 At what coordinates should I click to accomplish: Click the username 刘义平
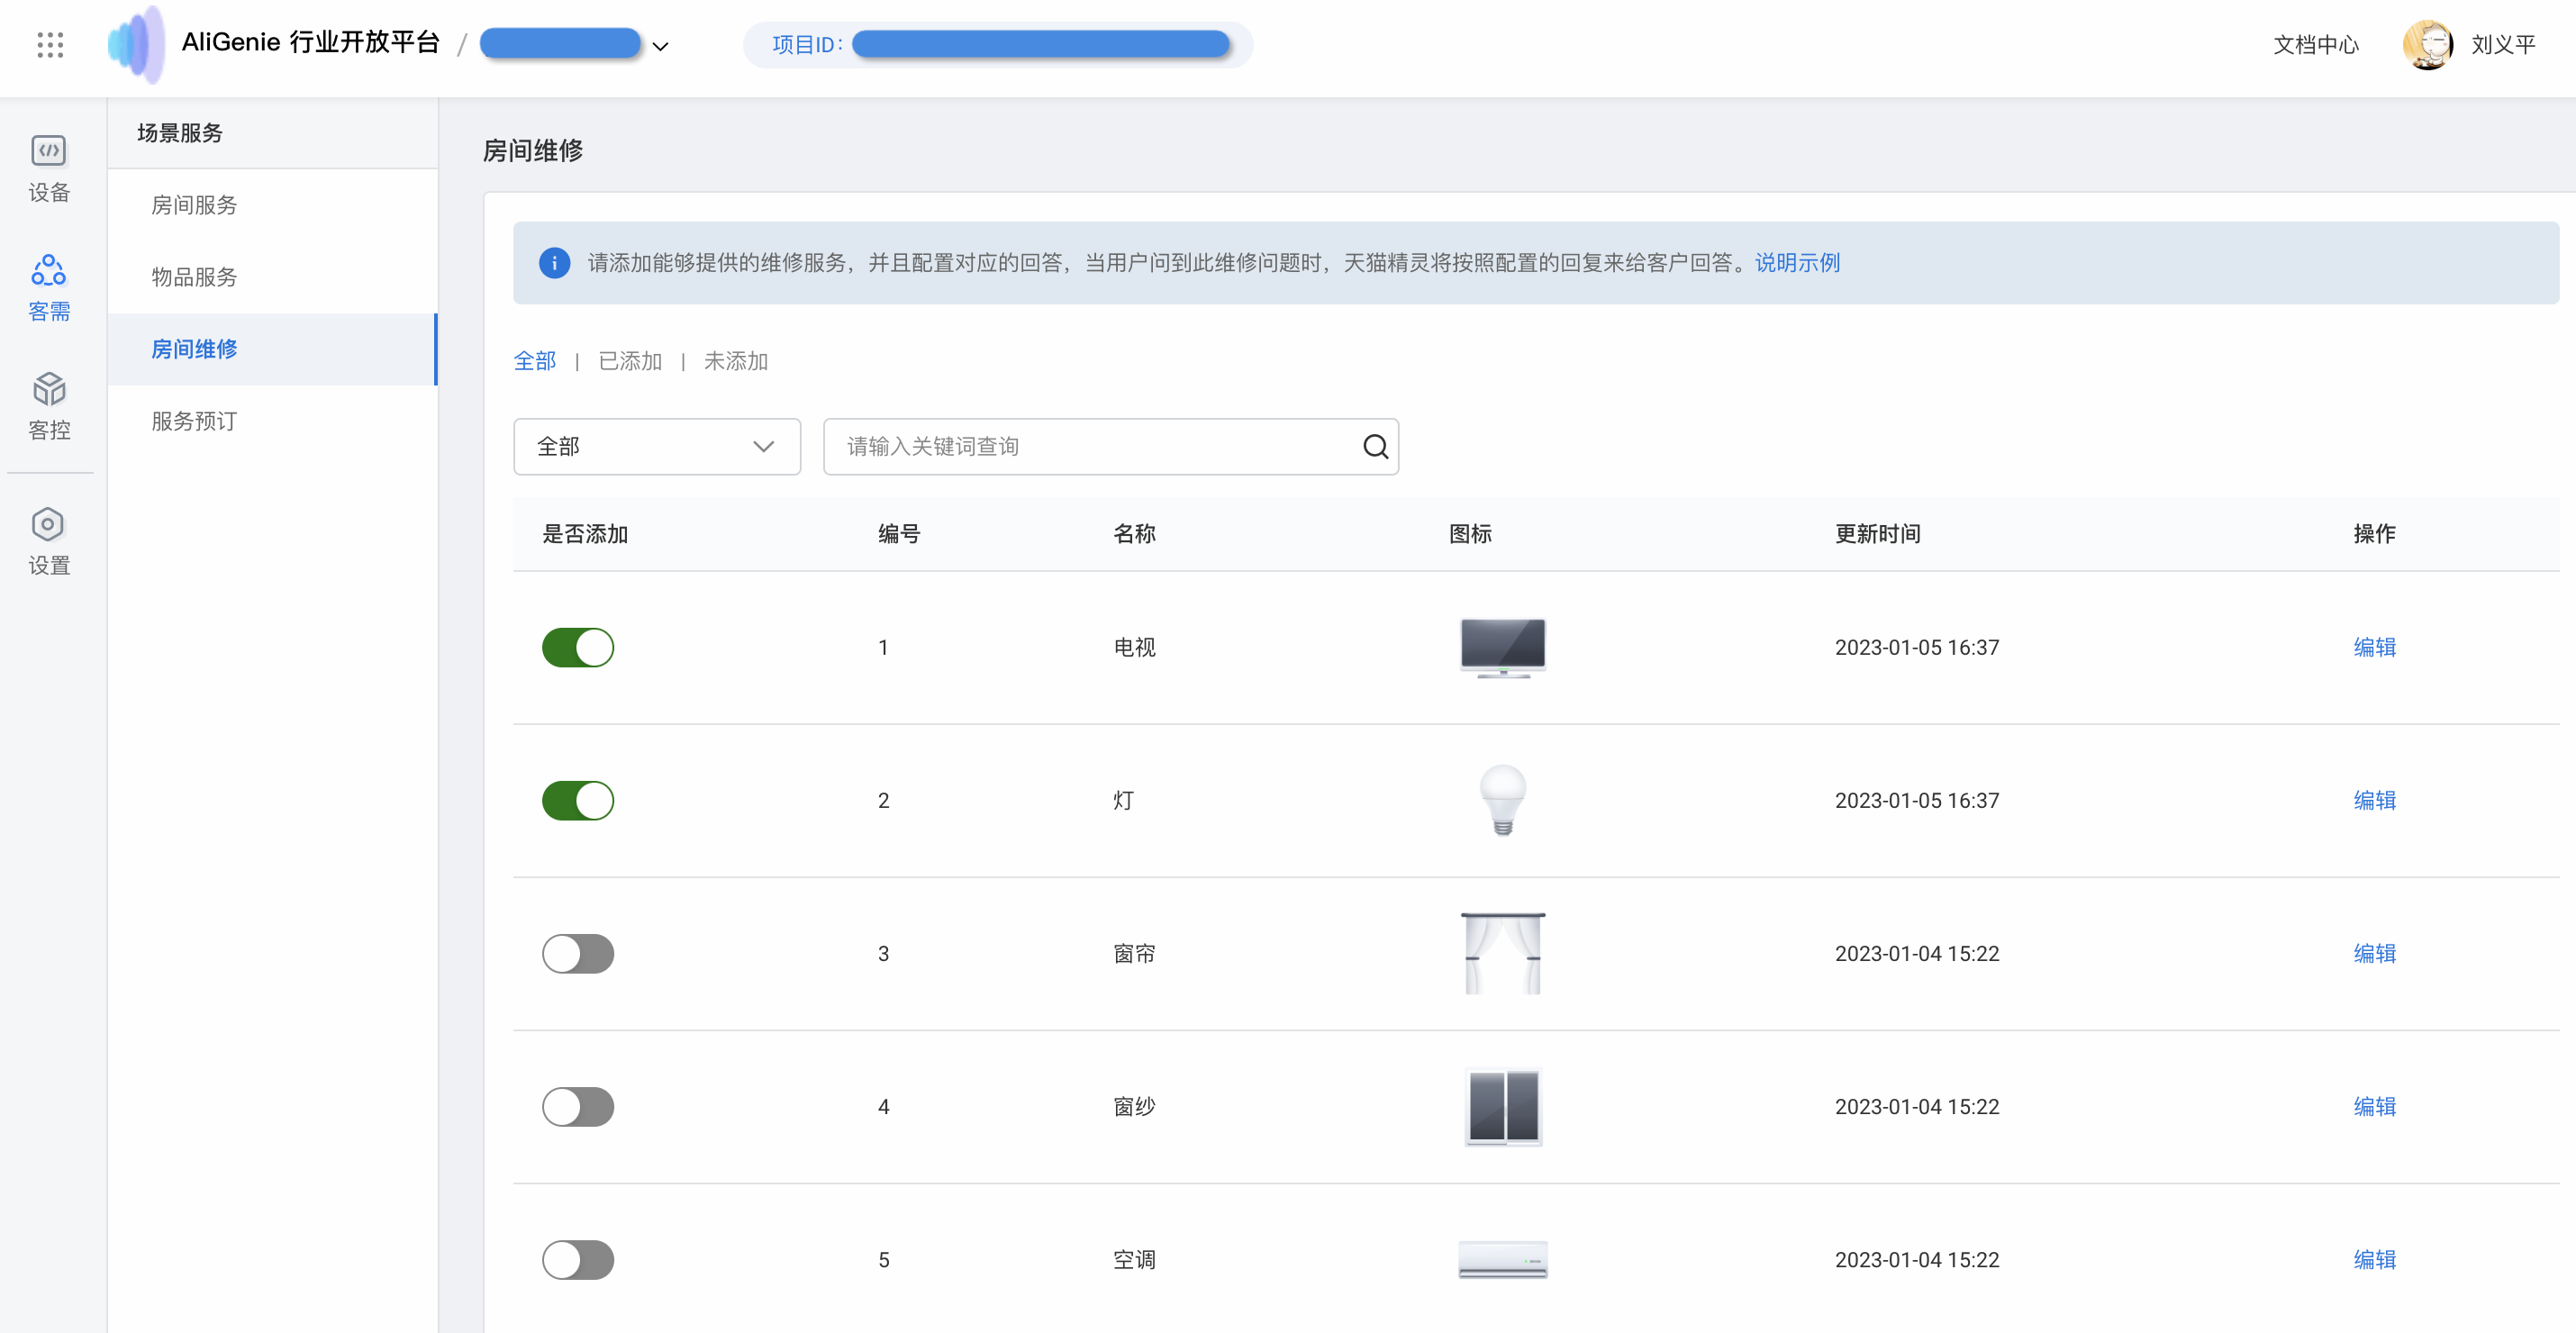[x=2503, y=45]
